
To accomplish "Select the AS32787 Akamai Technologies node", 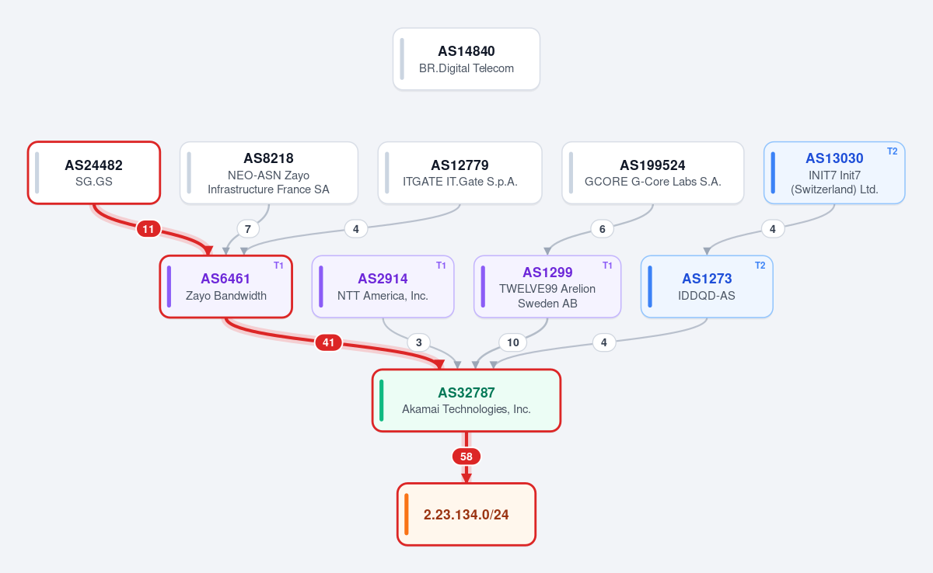I will 466,401.
